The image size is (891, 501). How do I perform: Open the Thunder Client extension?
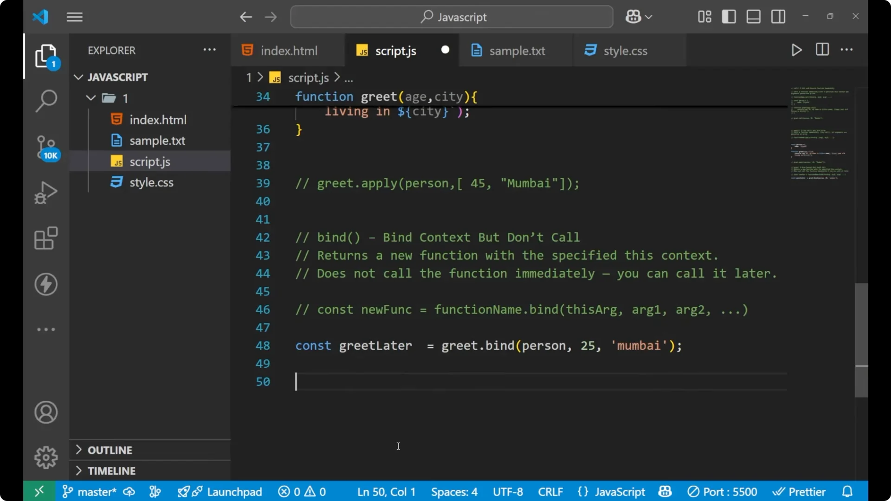[x=45, y=284]
